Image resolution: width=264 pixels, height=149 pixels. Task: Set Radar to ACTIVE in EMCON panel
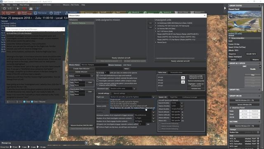[244, 111]
